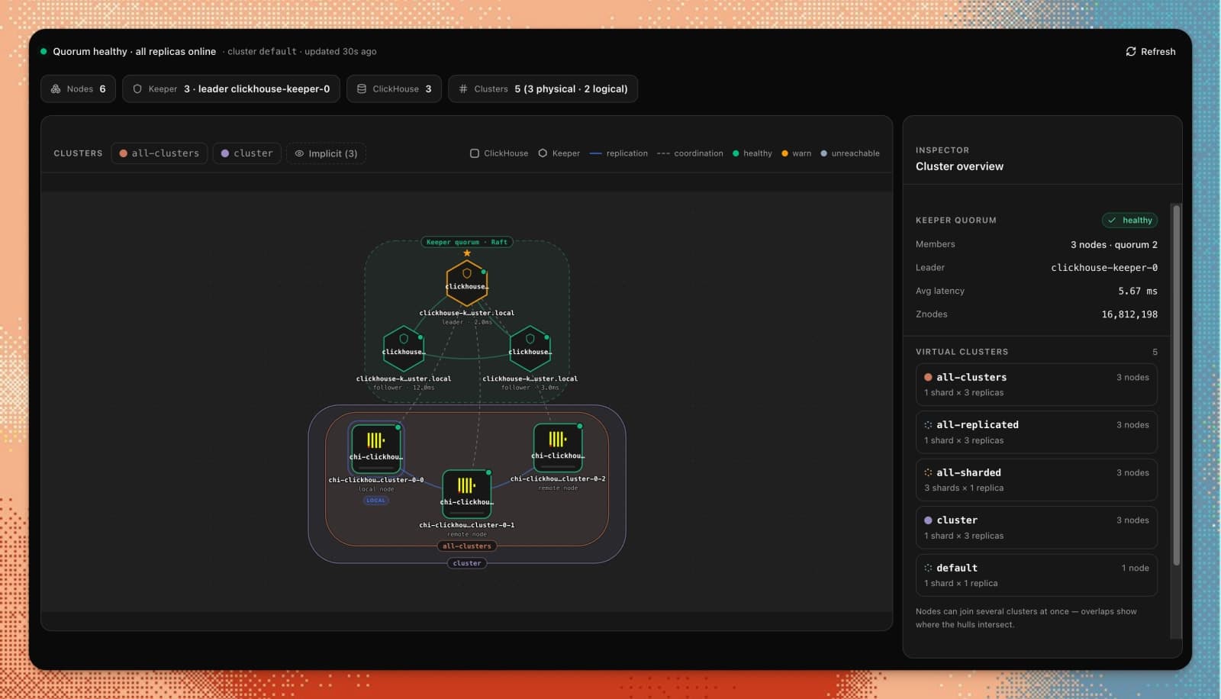Click the LOCAL badge under cluster-0-0

[x=375, y=501]
